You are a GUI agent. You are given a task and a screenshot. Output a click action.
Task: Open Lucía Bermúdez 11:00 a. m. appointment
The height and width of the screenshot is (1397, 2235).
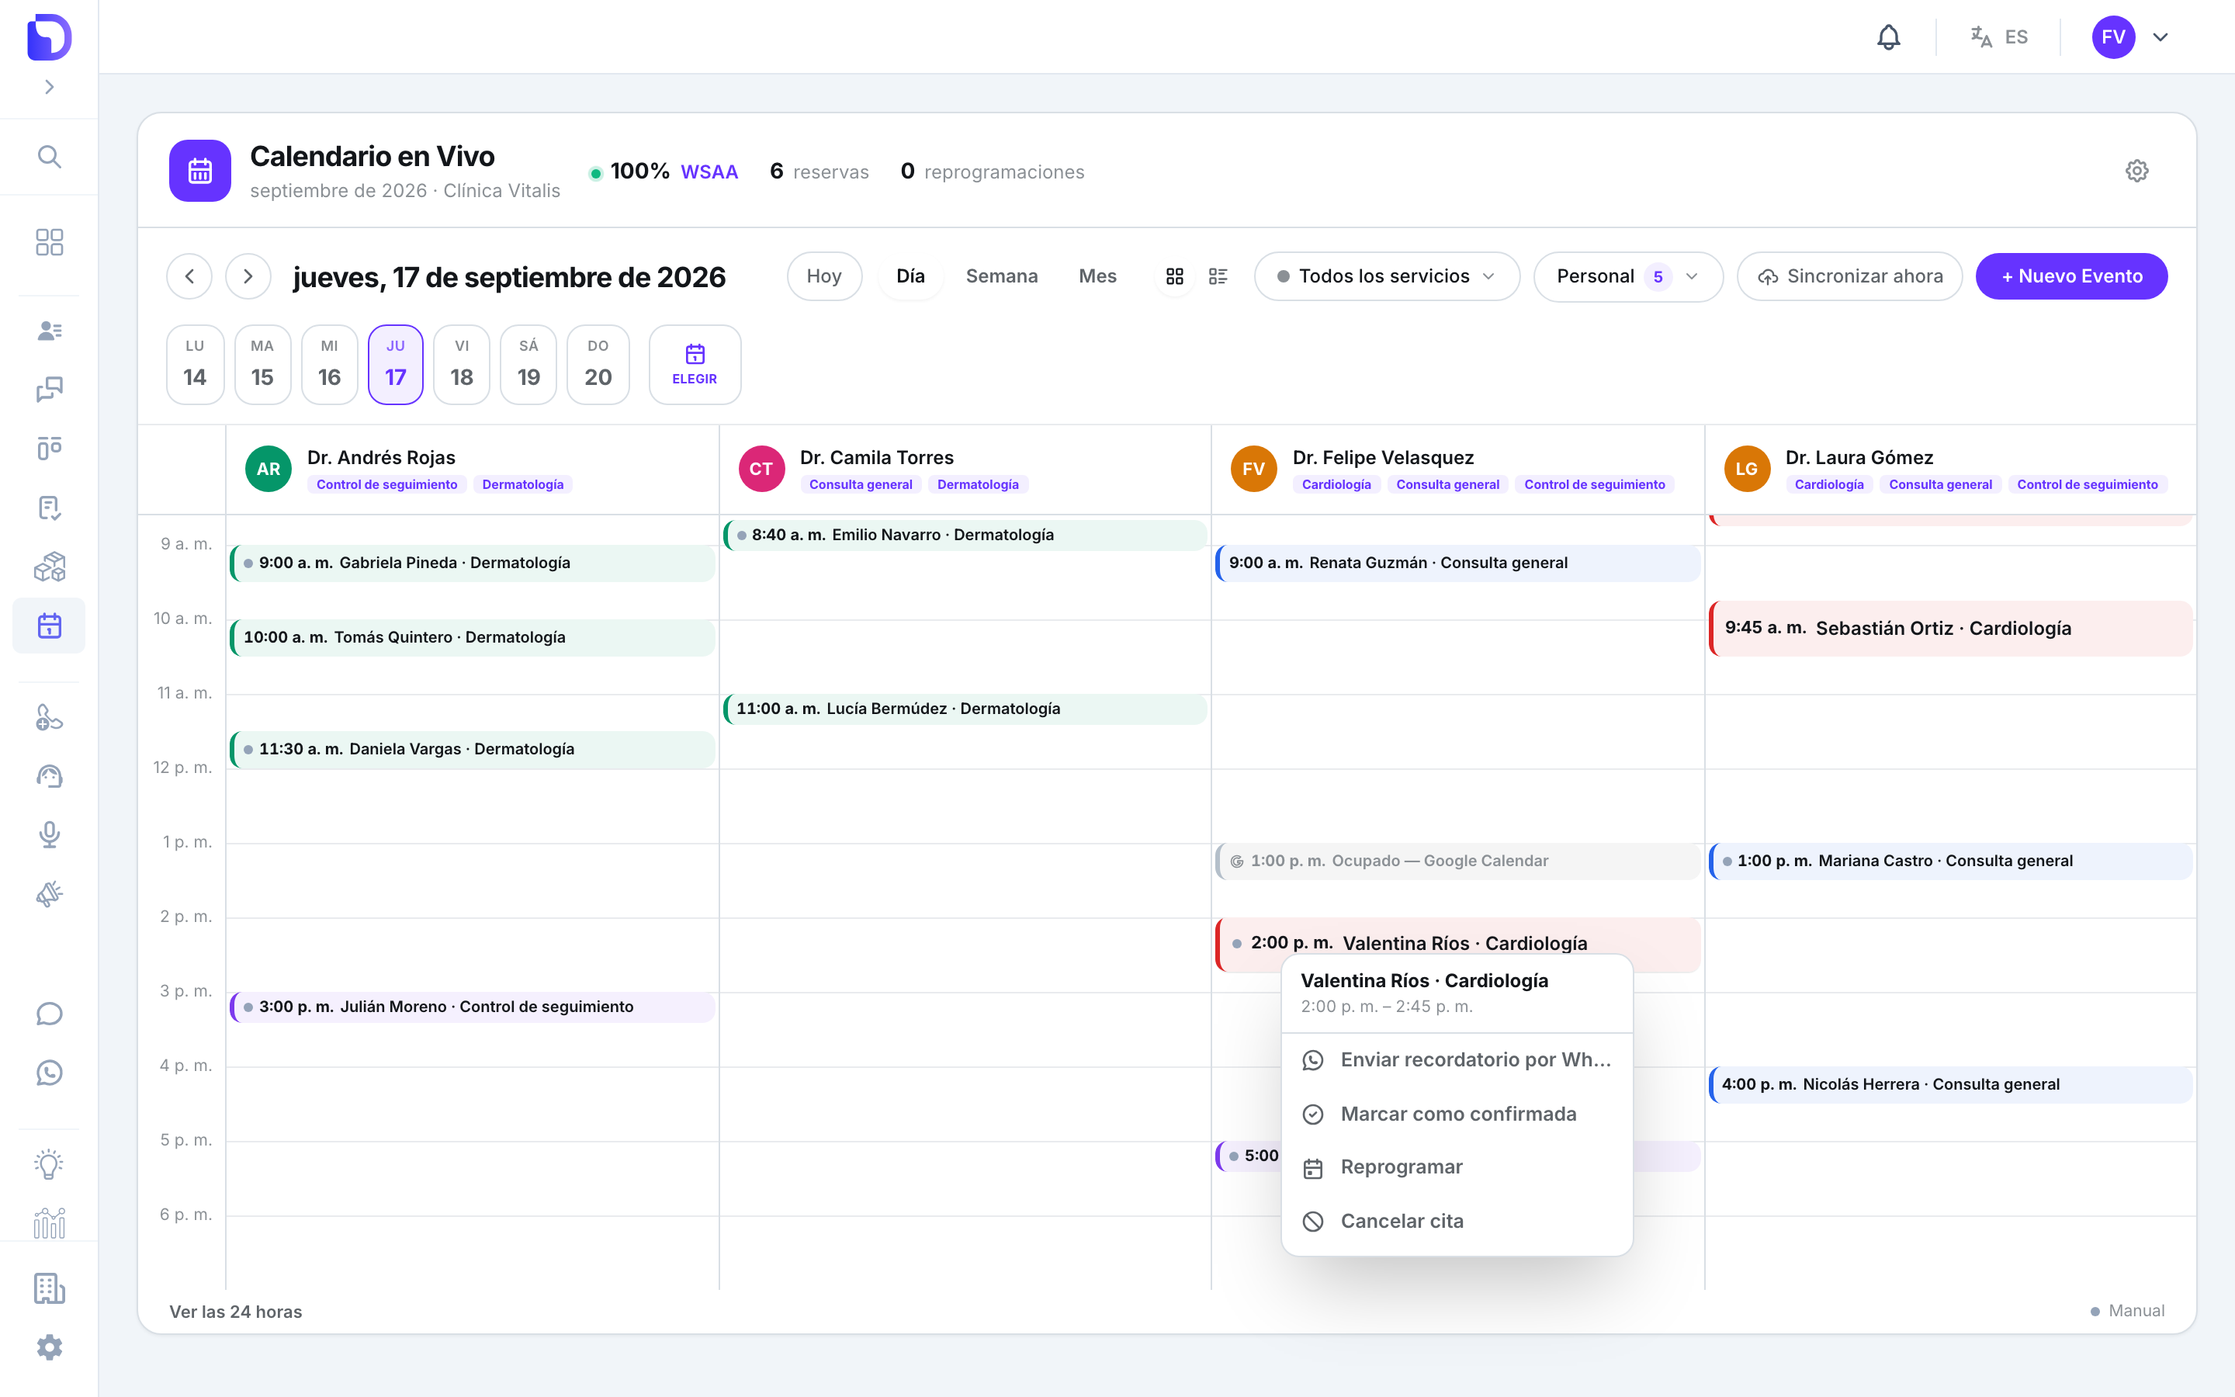click(x=965, y=709)
